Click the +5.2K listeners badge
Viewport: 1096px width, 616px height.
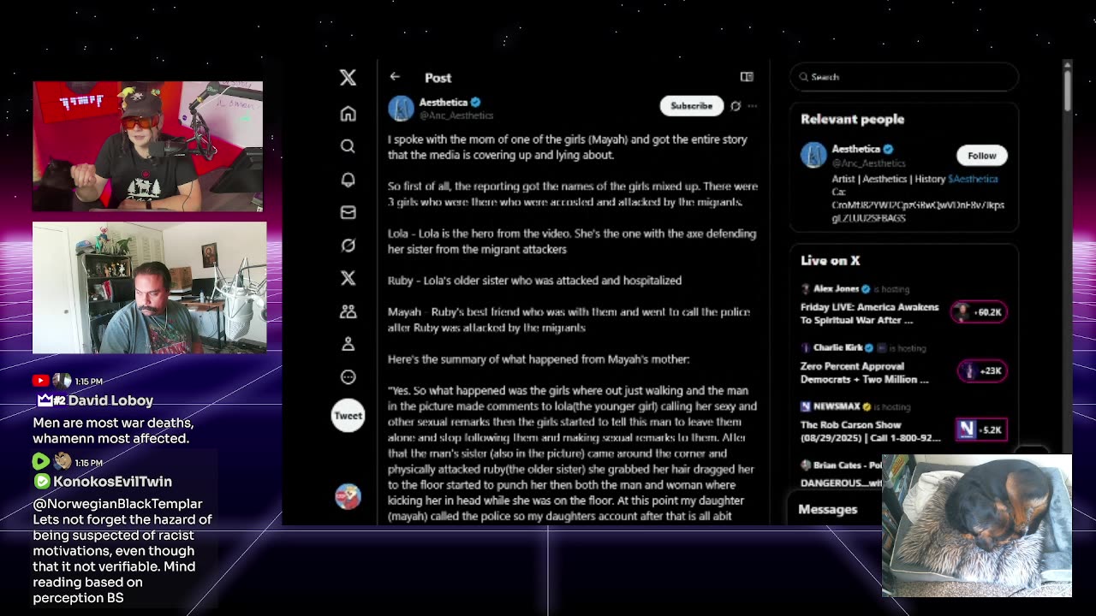tap(981, 429)
